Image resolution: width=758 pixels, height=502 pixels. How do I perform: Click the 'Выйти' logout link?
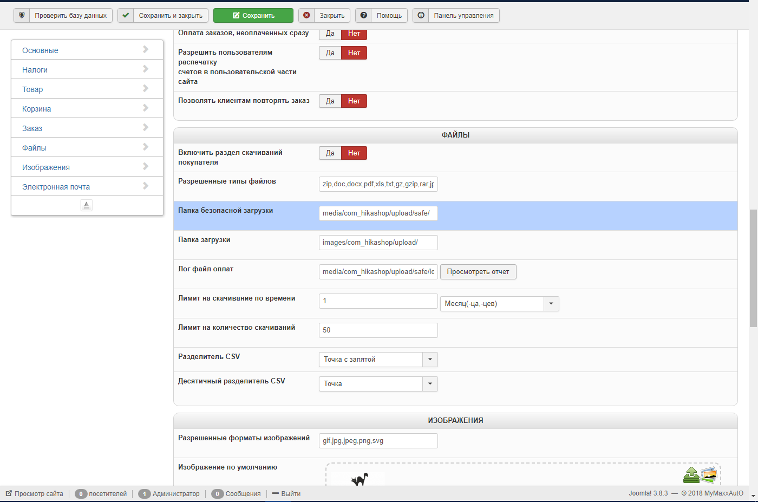coord(286,493)
